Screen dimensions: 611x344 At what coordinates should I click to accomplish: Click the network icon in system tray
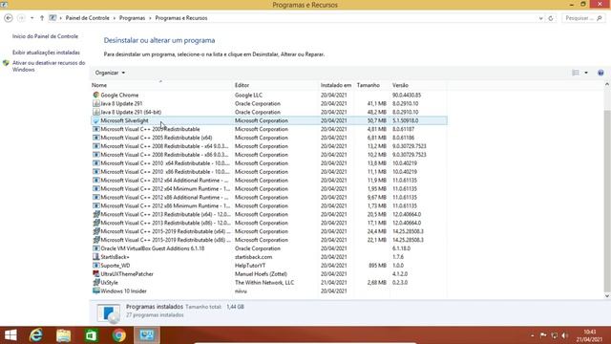click(554, 335)
